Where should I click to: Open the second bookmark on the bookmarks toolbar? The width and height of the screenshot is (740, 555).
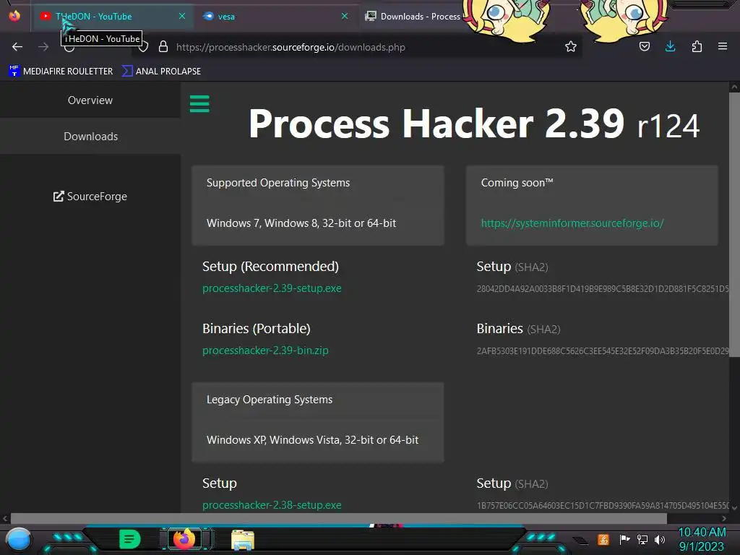pyautogui.click(x=162, y=72)
